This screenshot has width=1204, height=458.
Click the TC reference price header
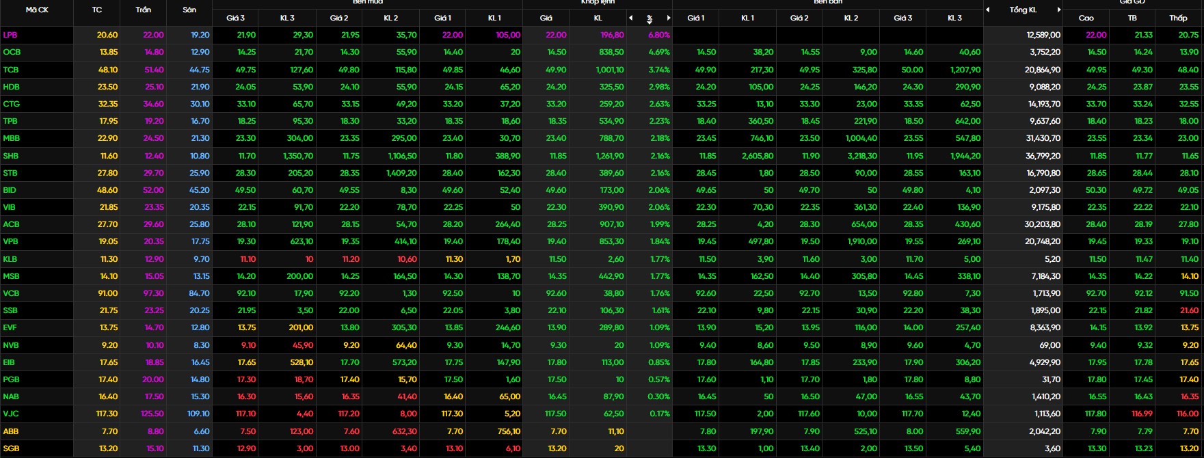[x=96, y=10]
